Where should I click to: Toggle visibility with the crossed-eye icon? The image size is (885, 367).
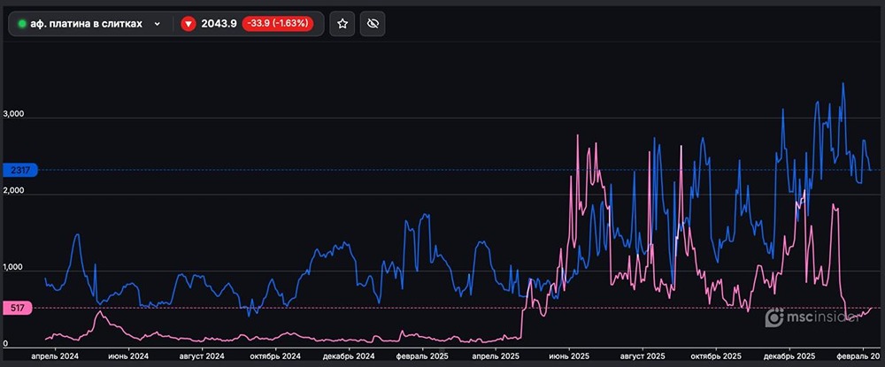point(373,24)
